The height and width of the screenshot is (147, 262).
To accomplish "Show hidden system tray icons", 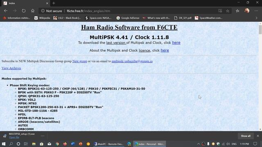I will (198, 144).
